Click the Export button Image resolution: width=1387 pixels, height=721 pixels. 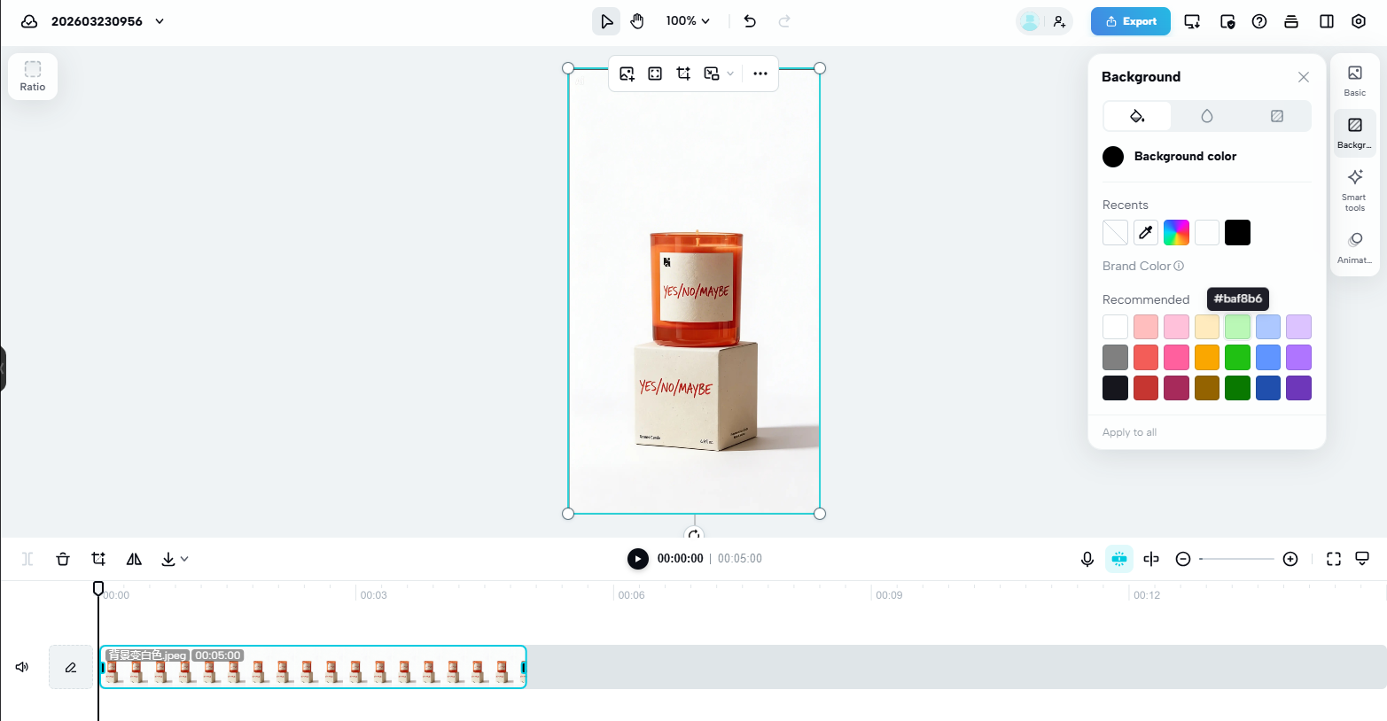1131,21
